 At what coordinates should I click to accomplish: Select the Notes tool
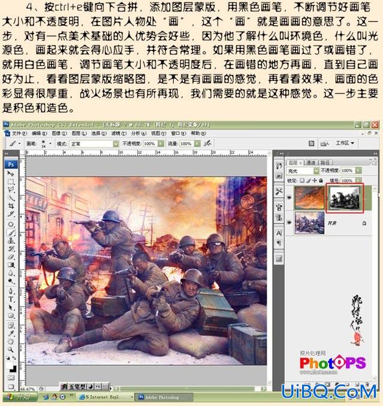[x=11, y=325]
